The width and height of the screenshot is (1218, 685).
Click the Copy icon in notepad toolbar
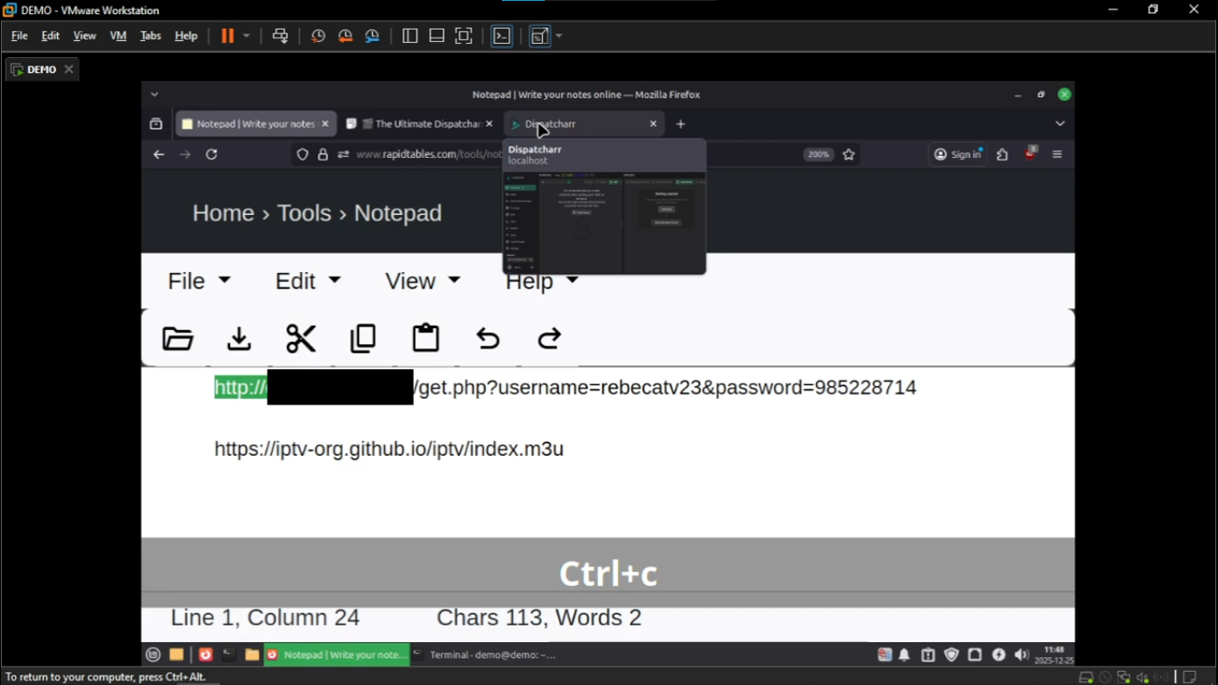pyautogui.click(x=363, y=339)
